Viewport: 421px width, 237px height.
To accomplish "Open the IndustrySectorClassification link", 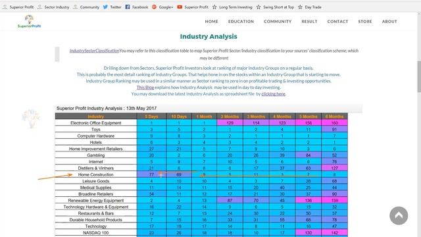I will pos(94,51).
